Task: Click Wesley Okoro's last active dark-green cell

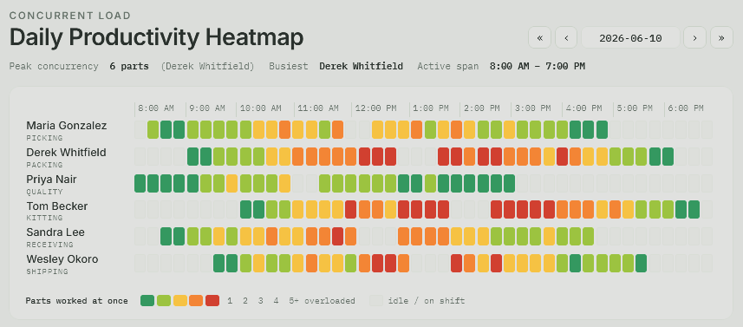Action: 641,263
